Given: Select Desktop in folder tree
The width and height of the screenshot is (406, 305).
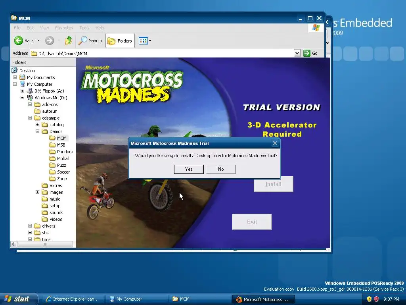Looking at the screenshot, I should tap(27, 71).
